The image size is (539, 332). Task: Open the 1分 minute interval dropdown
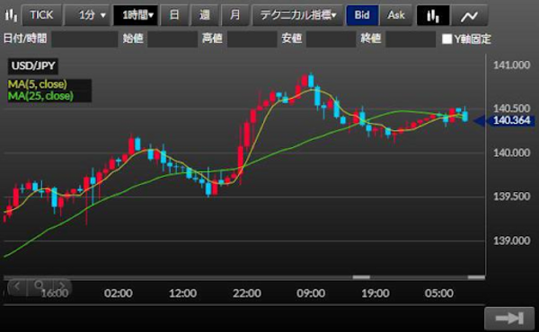click(87, 15)
